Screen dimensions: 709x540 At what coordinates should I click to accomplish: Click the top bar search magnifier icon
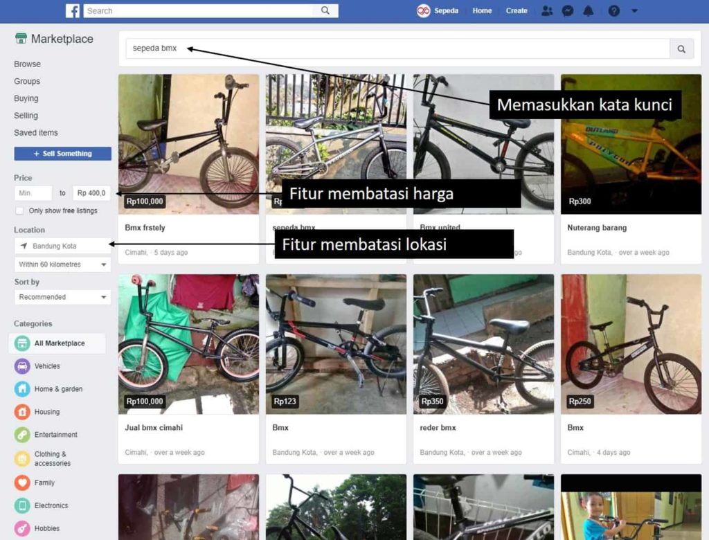tap(325, 10)
